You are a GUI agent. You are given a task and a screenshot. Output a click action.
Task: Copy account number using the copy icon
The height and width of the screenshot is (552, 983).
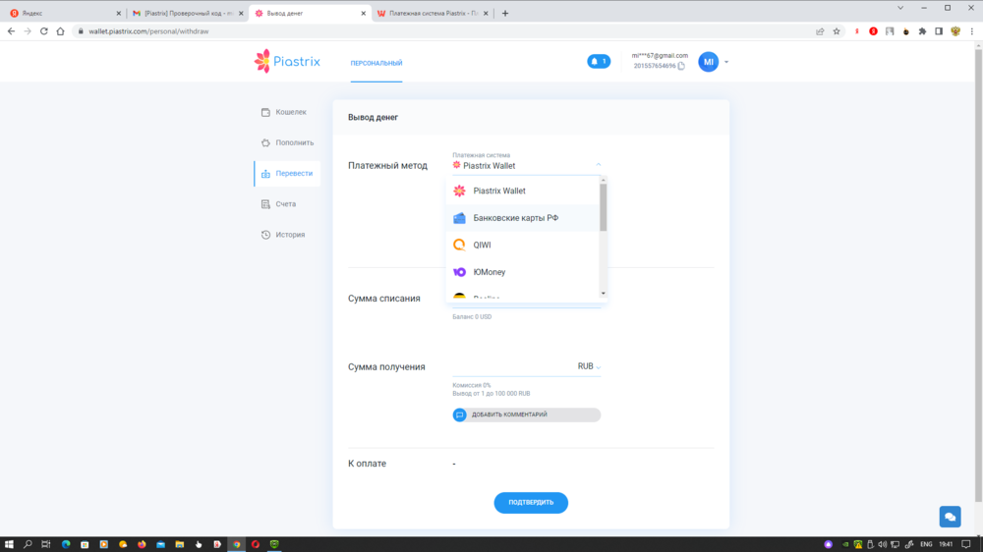tap(681, 67)
